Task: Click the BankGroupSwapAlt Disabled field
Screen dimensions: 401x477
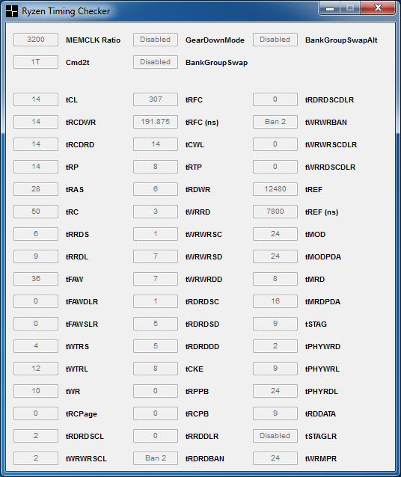Action: tap(275, 40)
